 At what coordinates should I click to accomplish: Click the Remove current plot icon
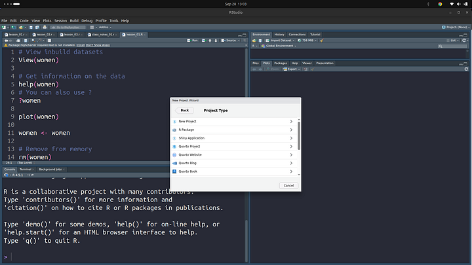coord(305,69)
